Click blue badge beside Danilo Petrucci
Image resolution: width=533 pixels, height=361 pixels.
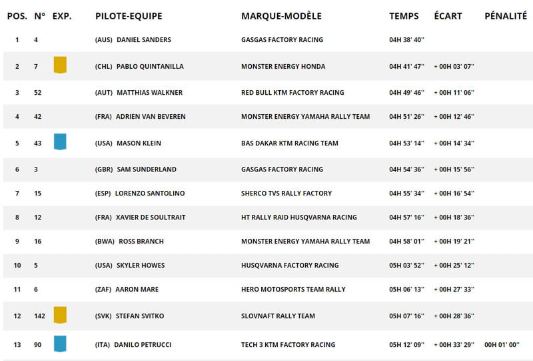[x=60, y=344]
